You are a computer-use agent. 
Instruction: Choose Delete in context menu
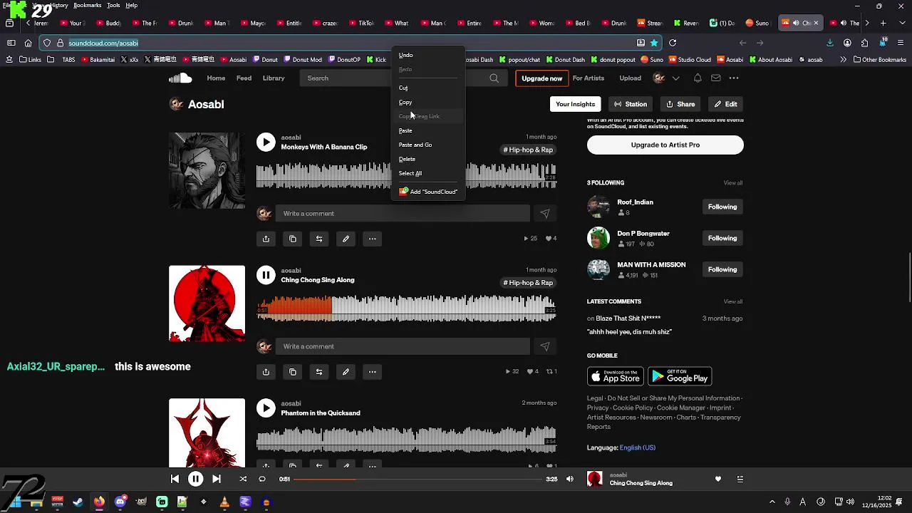427,159
